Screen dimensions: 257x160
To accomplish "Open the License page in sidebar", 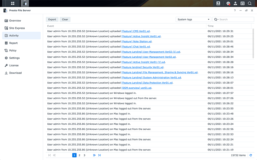I will coord(14,65).
